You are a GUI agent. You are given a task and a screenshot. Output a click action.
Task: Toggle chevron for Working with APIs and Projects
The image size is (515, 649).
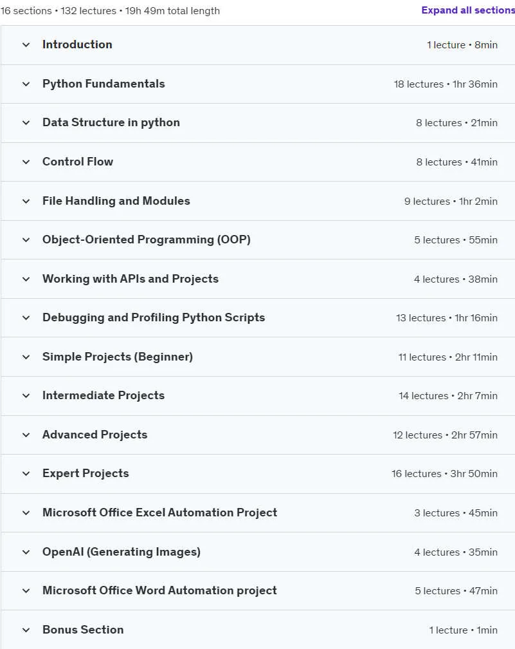26,279
